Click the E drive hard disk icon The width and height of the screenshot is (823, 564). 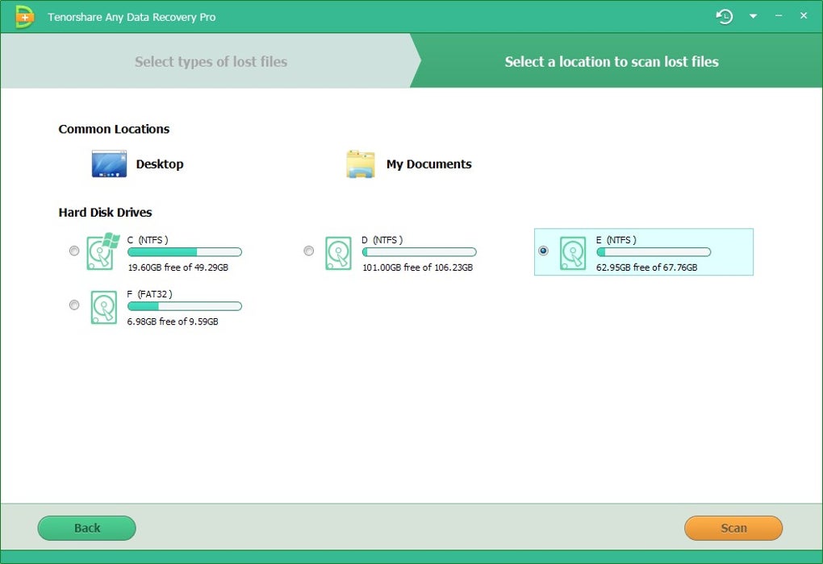tap(573, 251)
